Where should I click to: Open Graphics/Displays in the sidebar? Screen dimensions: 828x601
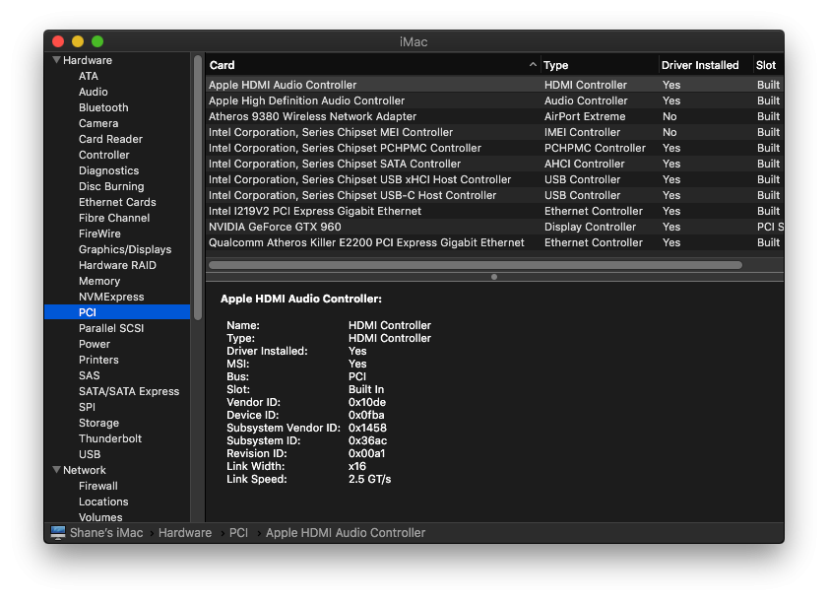pyautogui.click(x=125, y=249)
